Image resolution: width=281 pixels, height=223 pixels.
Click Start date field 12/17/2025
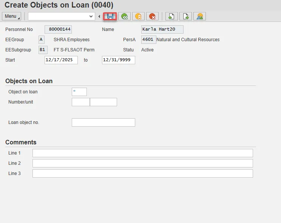tap(61, 60)
